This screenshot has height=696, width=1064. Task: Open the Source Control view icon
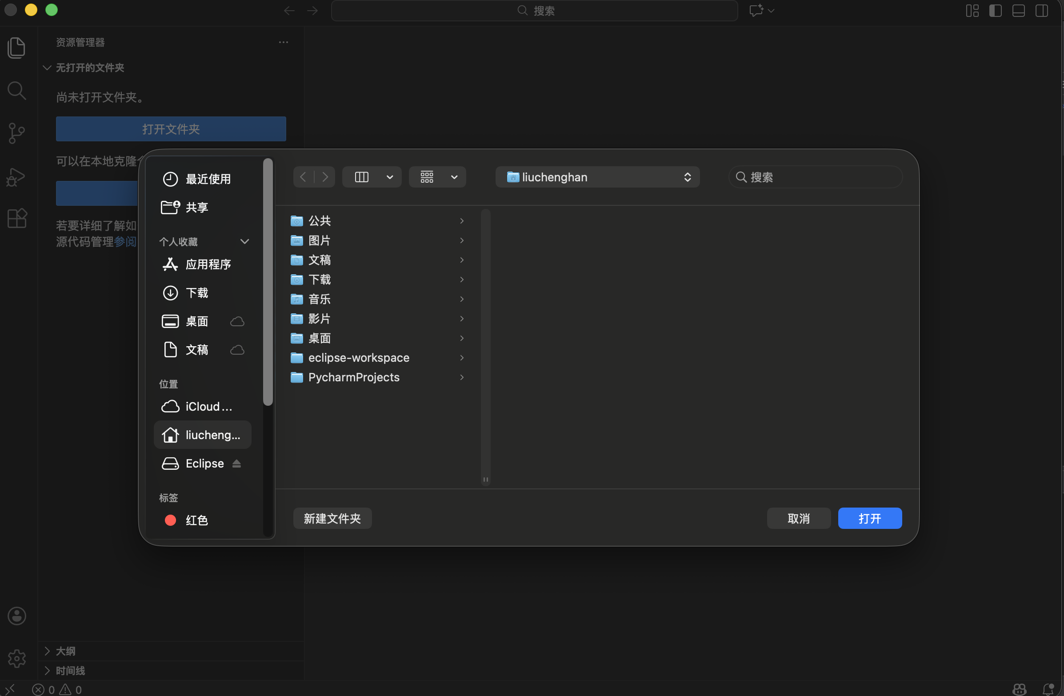(16, 133)
